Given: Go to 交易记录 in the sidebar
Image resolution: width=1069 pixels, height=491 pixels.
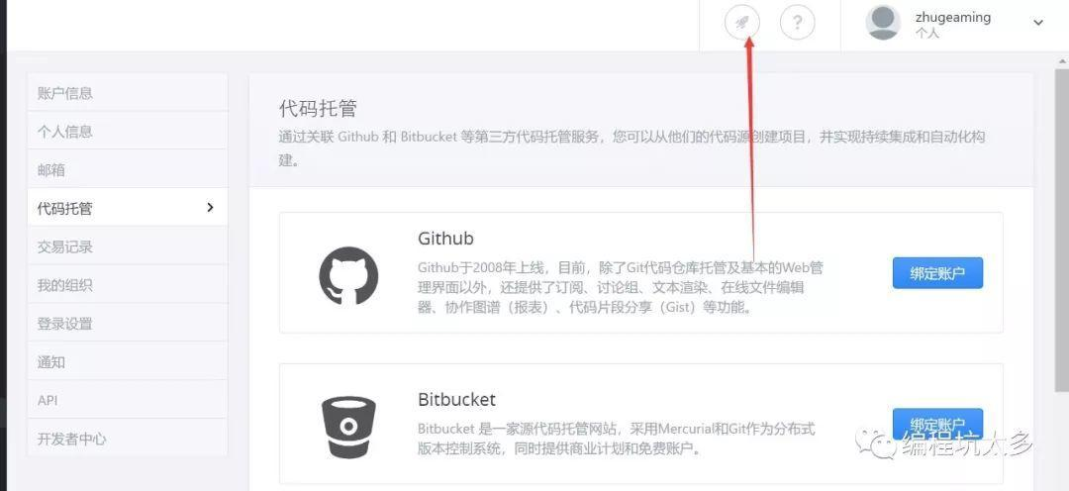Looking at the screenshot, I should 128,246.
